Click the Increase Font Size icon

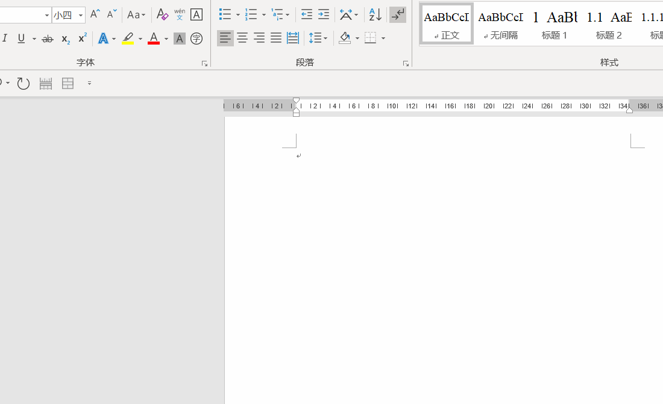pos(95,14)
